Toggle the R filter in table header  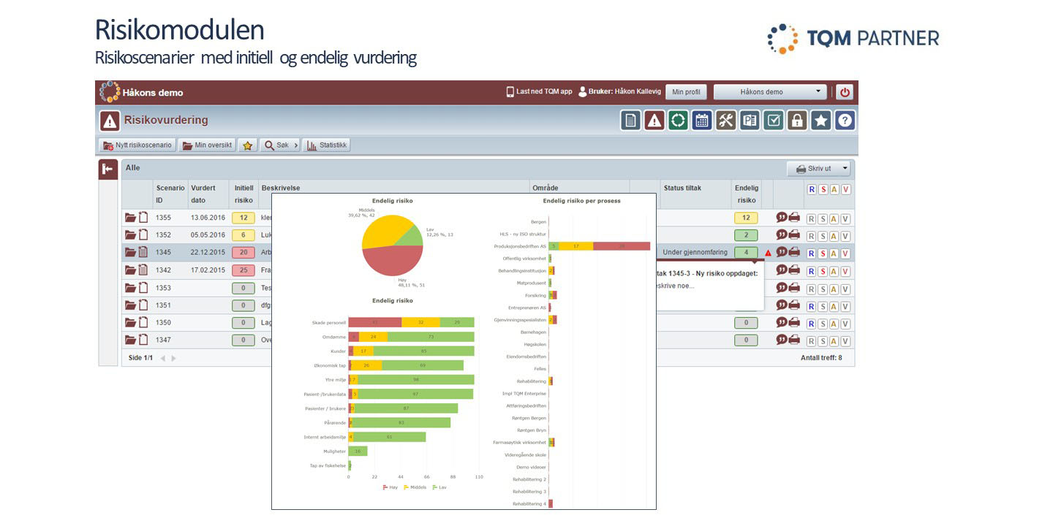tap(811, 189)
